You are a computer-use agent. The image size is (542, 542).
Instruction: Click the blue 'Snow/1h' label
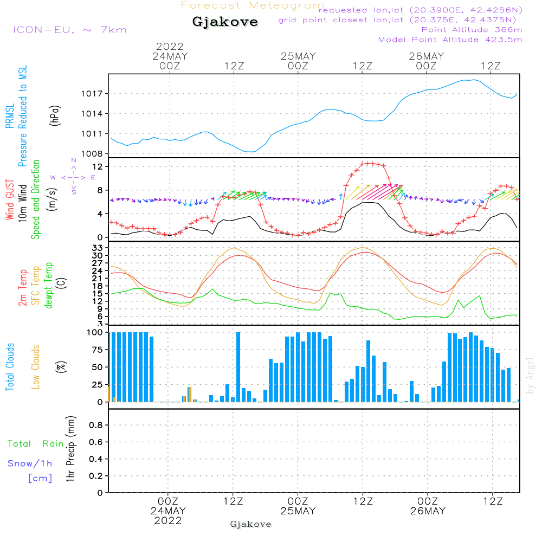pyautogui.click(x=30, y=463)
